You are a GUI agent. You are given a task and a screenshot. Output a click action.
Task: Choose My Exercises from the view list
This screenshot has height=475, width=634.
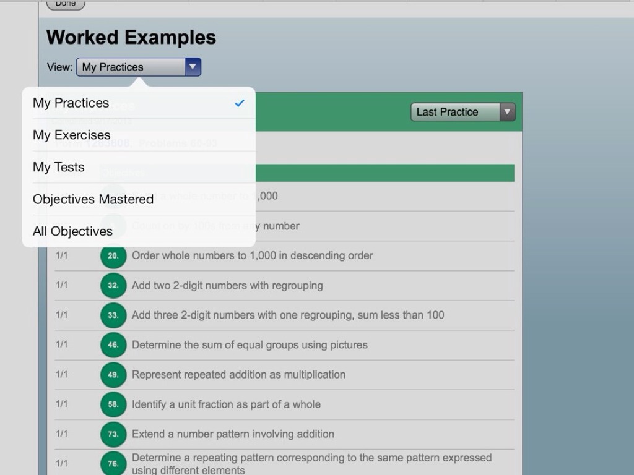(139, 135)
